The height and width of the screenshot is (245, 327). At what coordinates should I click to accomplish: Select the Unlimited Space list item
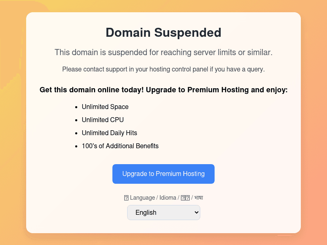click(105, 107)
